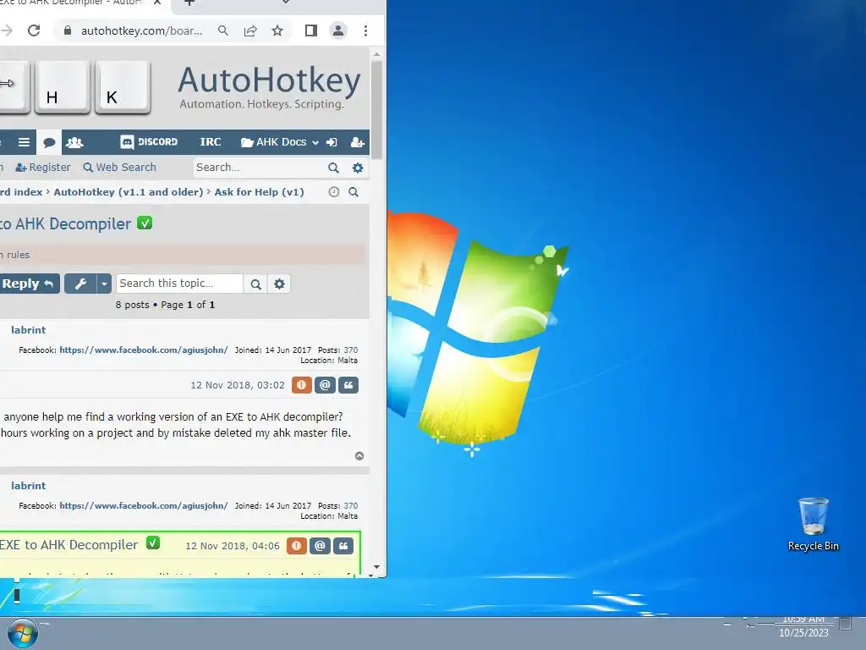Submit topic search magnifier button
This screenshot has height=650, width=866.
coord(255,284)
